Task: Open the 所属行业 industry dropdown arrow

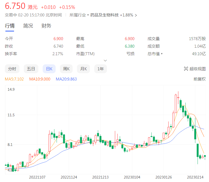Action: click(88, 15)
